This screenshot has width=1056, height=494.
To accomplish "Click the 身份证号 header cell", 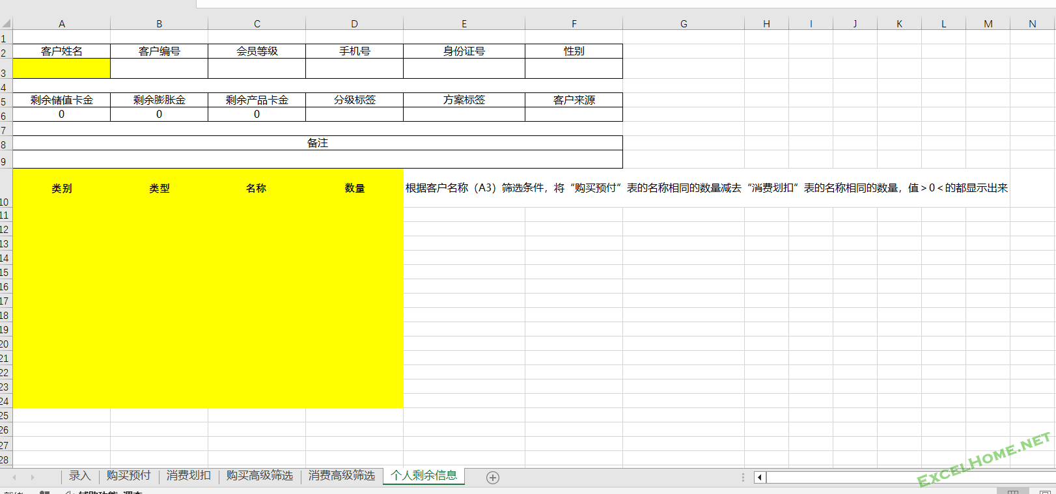I will 464,51.
